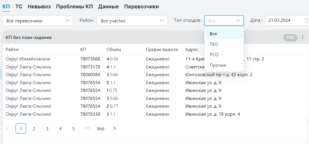This screenshot has width=309, height=144.
Task: Select ТКО from waste type list
Action: coord(214,44)
